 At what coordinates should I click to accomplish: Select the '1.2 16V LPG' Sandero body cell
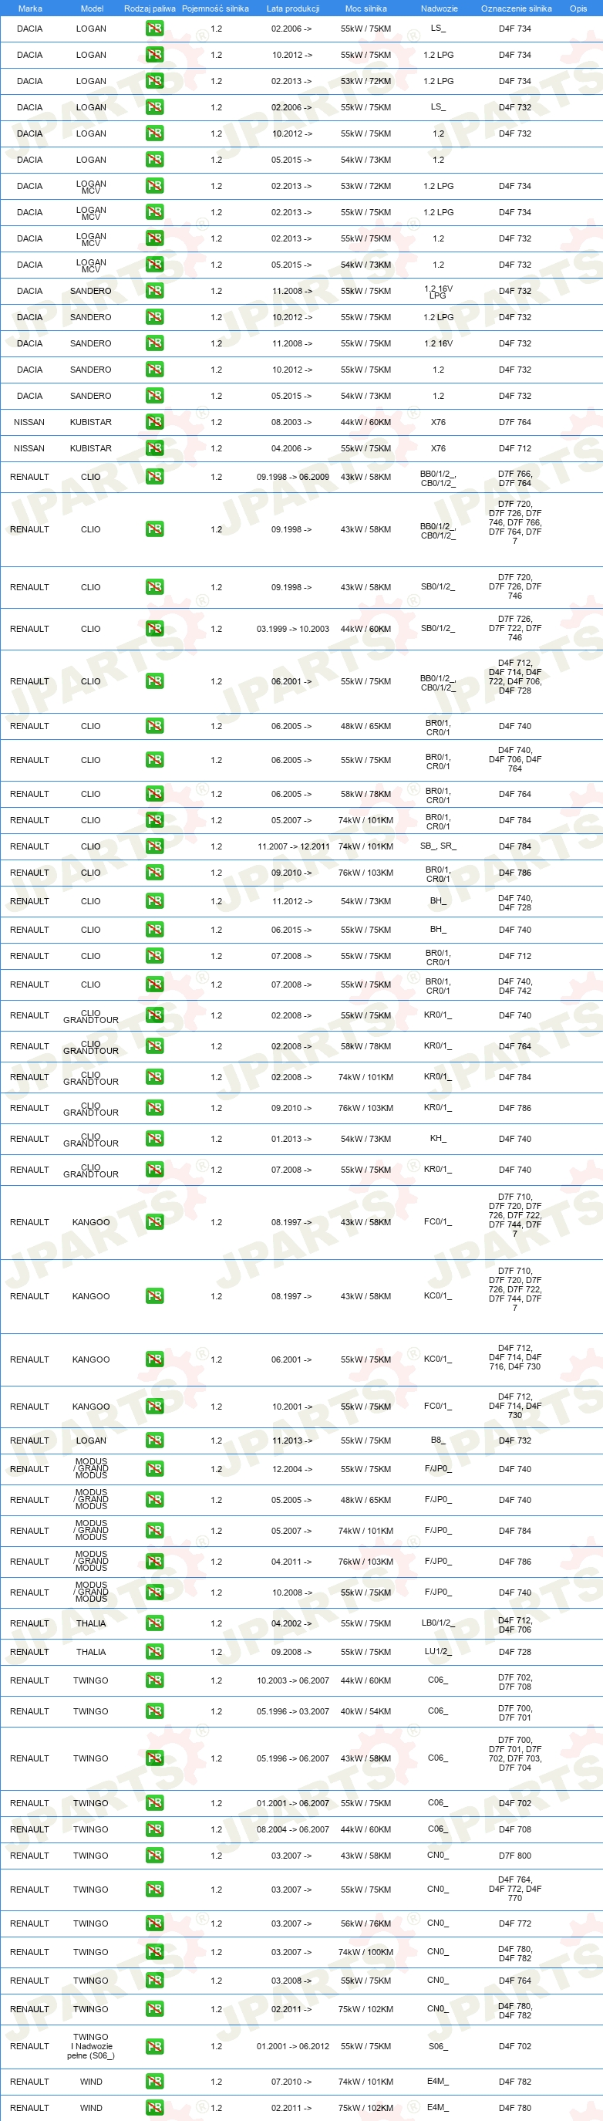(439, 292)
